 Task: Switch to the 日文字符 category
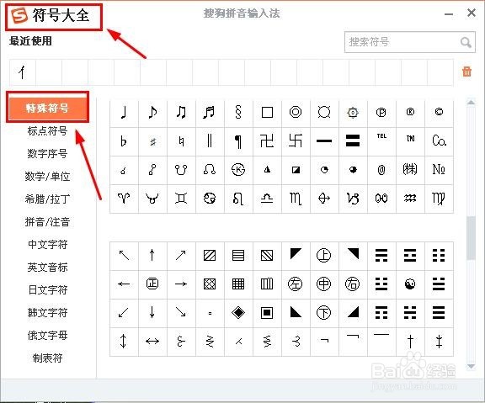pyautogui.click(x=48, y=290)
